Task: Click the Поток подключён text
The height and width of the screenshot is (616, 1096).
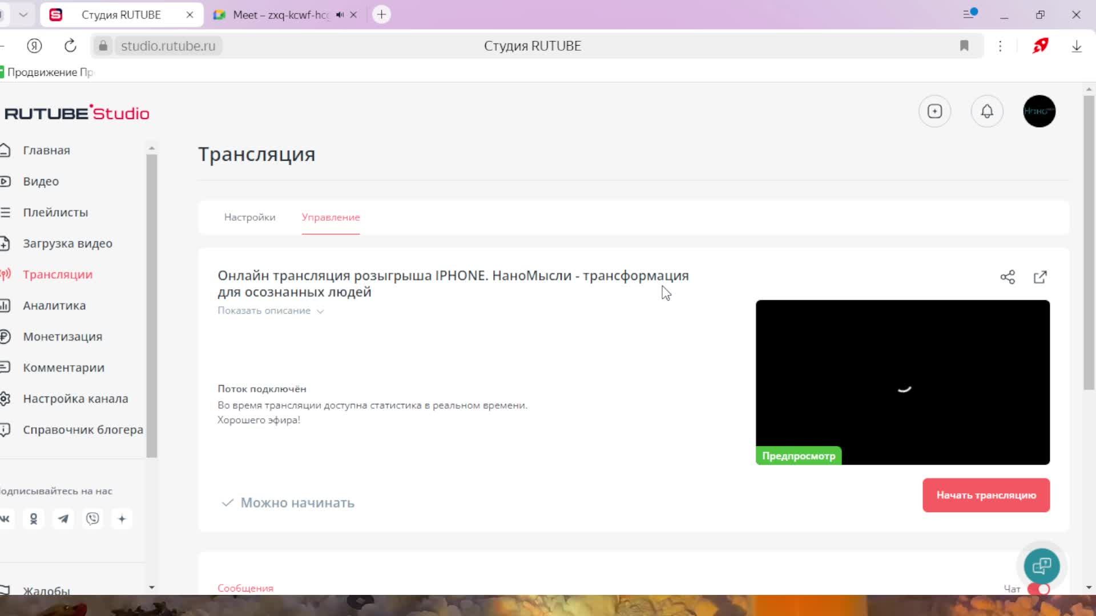Action: tap(262, 389)
